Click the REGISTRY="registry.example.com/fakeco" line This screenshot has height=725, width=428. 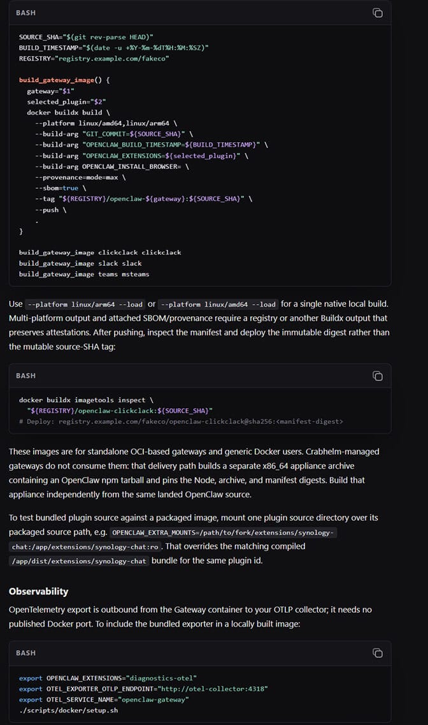point(94,59)
